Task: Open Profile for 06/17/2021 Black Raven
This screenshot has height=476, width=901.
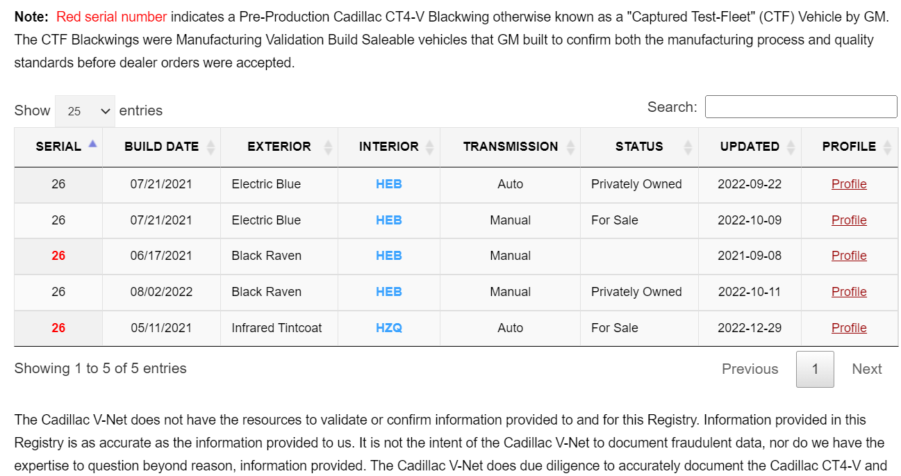Action: (849, 256)
